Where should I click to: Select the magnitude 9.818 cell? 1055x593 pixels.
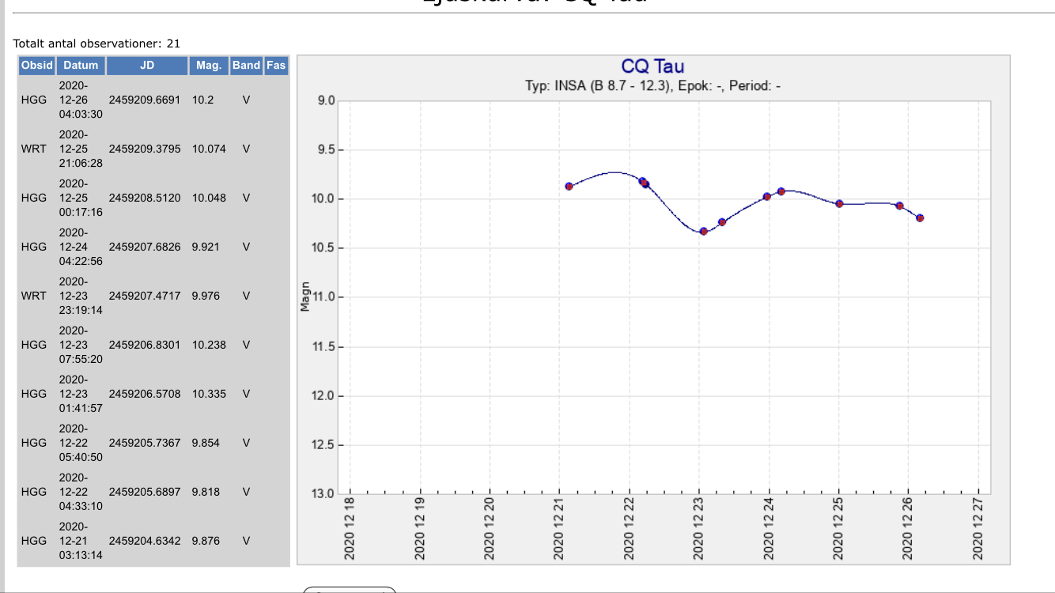click(x=206, y=492)
